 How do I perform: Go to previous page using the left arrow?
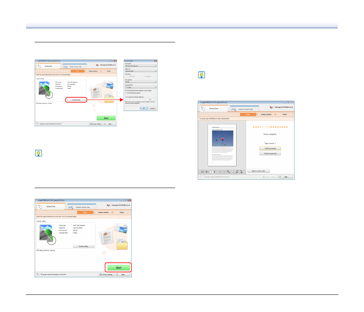click(207, 172)
